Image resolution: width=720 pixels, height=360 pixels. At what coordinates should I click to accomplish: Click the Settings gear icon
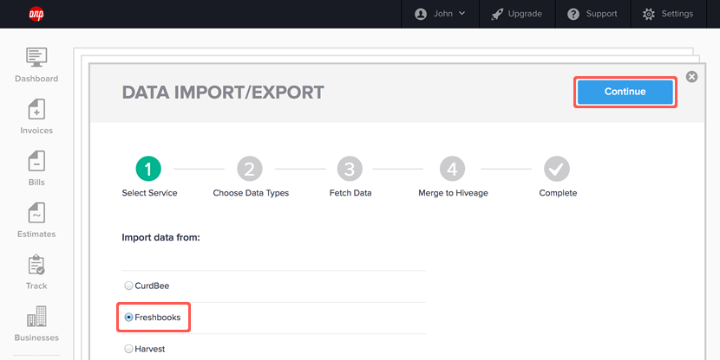pyautogui.click(x=649, y=14)
